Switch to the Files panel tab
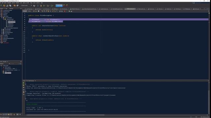 point(6,9)
